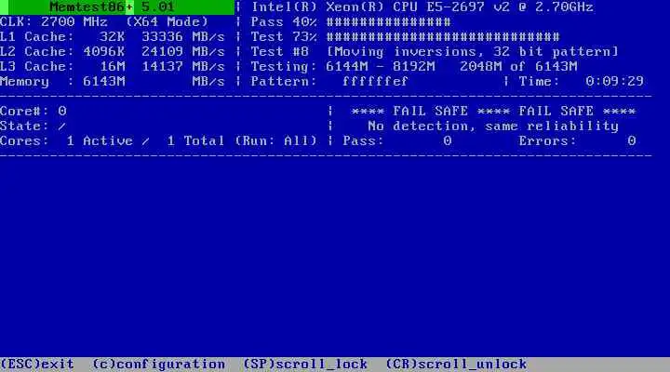Click the Cores (Run: All) setting
Screen dimensions: 670x372
point(275,141)
